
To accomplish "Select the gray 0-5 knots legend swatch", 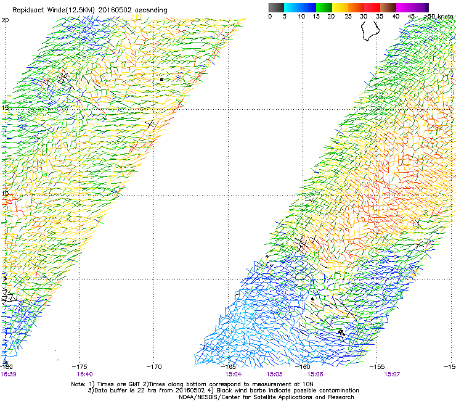I will pyautogui.click(x=276, y=7).
